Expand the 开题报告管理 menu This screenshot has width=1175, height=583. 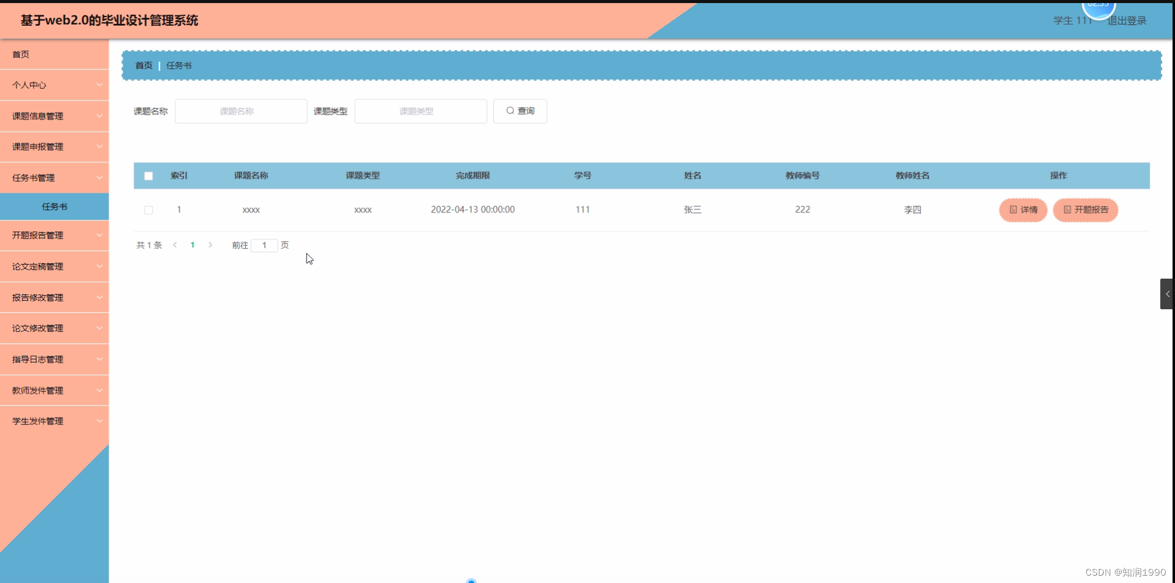[55, 235]
